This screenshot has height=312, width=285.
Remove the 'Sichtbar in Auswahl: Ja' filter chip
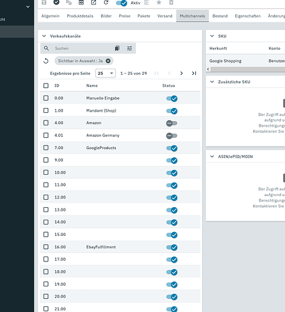click(x=108, y=61)
